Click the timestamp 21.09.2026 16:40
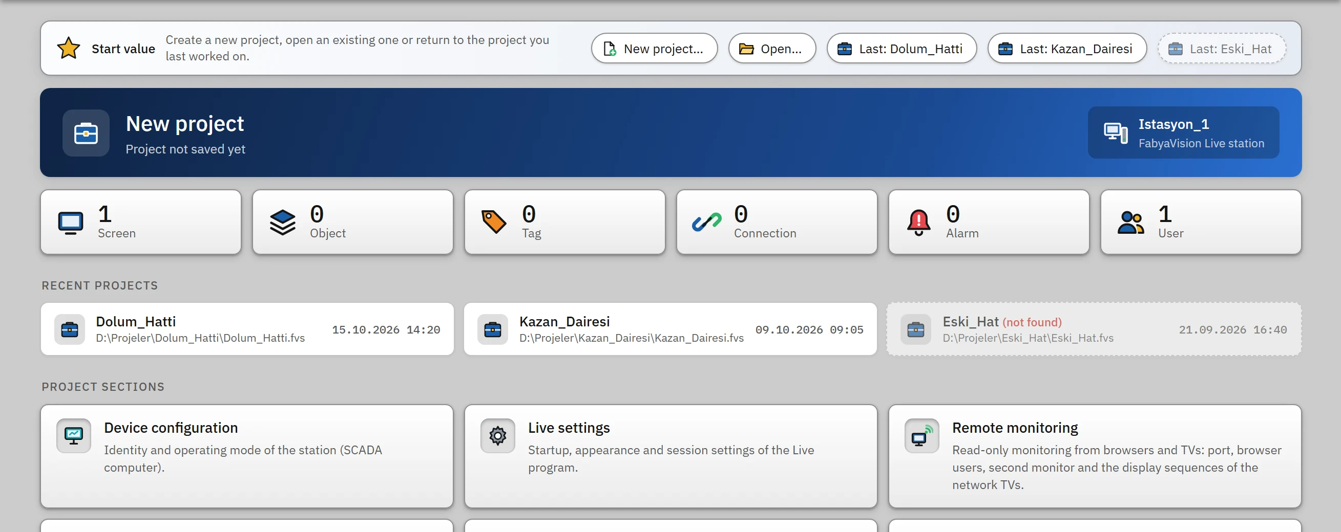Image resolution: width=1341 pixels, height=532 pixels. coord(1233,330)
